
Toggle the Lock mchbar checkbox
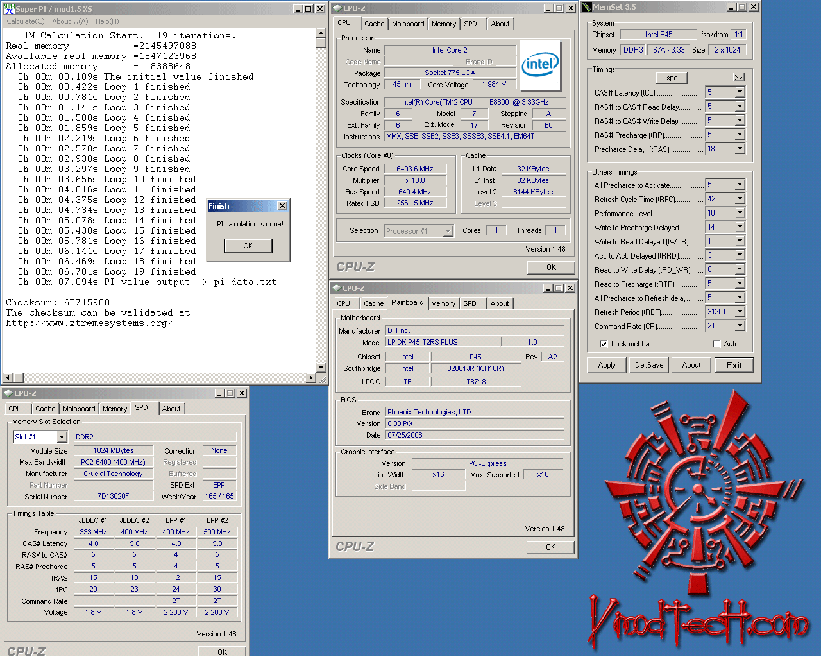pos(604,344)
